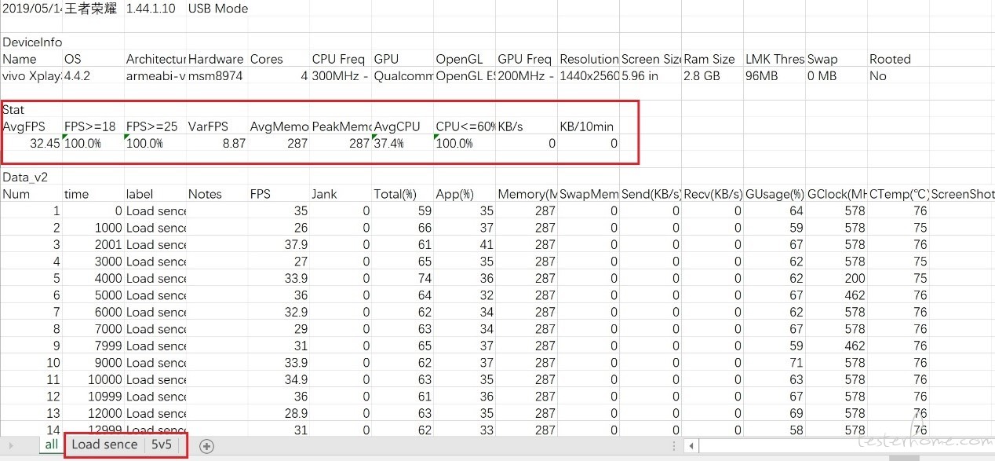Select the AvgFPS value cell 32.45
The image size is (995, 461).
click(31, 143)
